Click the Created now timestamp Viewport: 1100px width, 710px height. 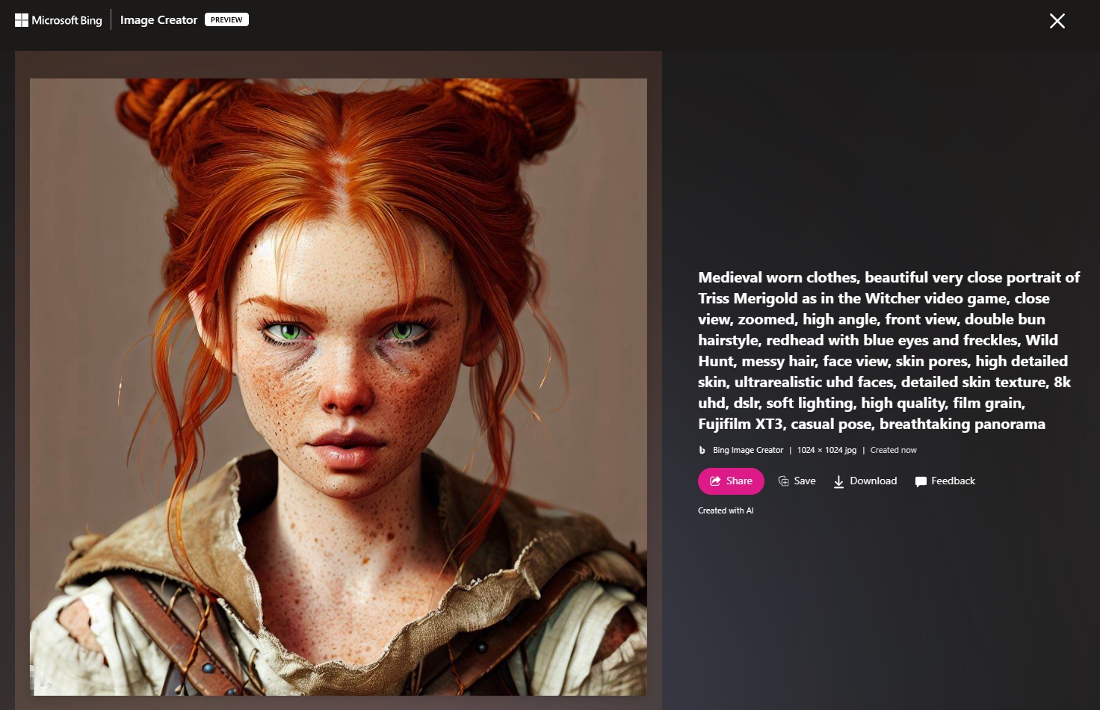click(893, 450)
